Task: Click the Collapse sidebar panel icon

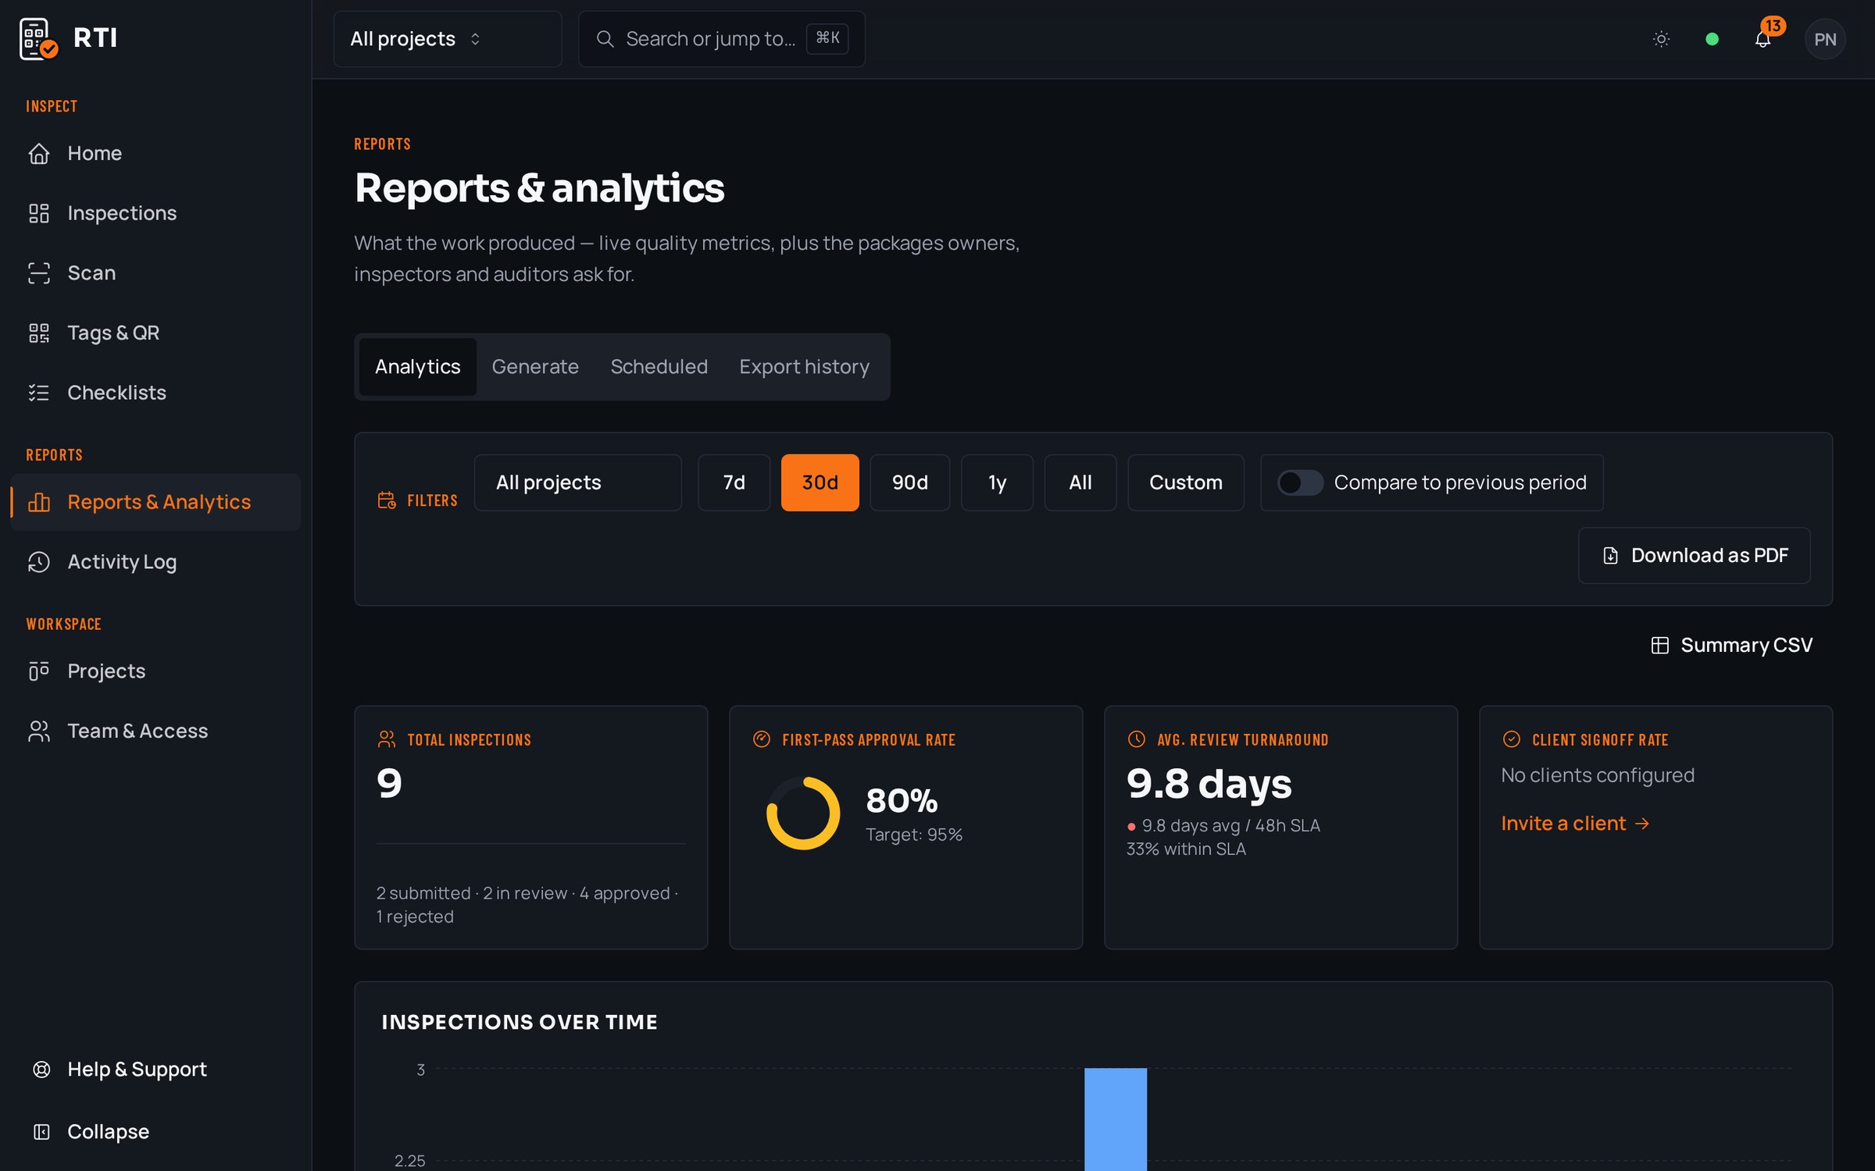Action: click(x=41, y=1132)
